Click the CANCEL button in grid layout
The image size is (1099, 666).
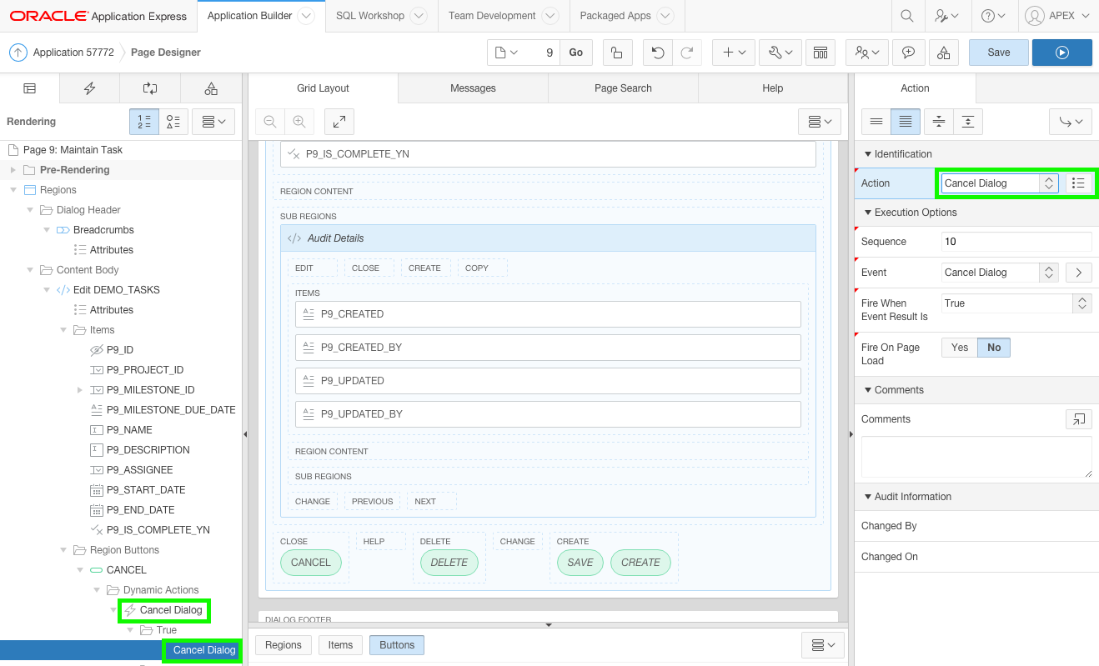(x=311, y=563)
